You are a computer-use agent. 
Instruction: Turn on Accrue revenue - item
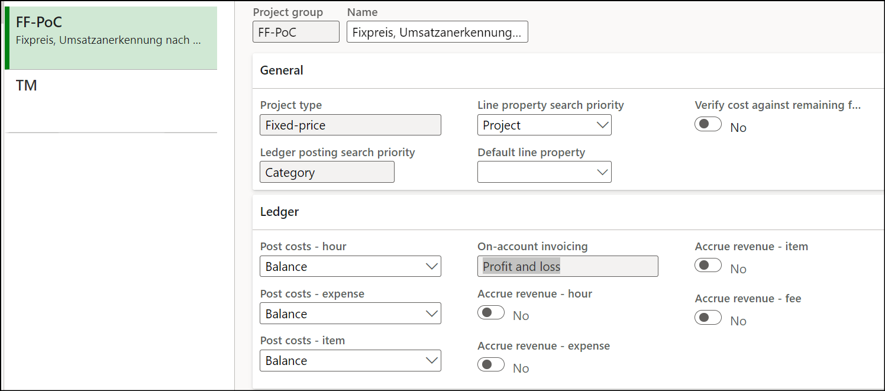(708, 265)
